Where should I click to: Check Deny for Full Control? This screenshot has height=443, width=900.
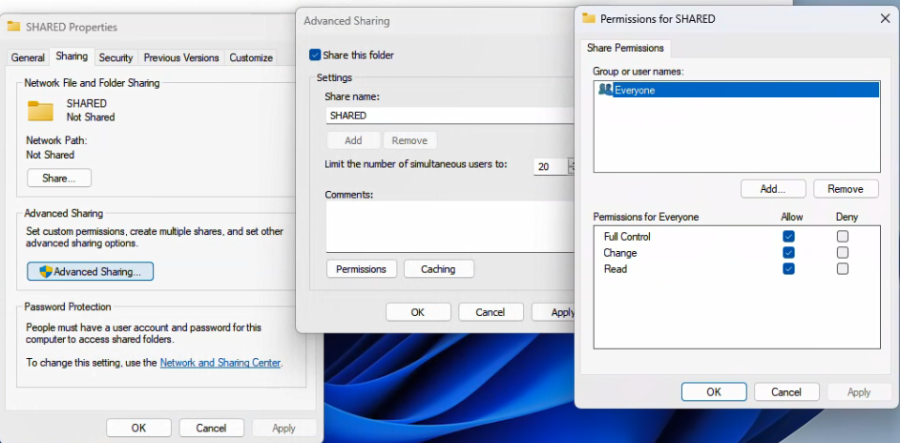[842, 237]
